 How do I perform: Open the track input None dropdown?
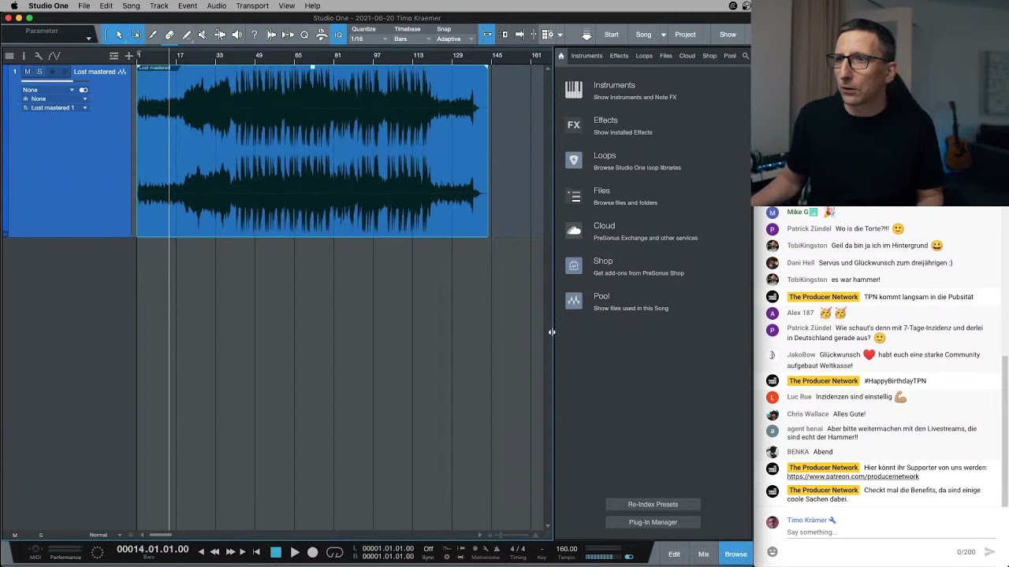click(48, 90)
